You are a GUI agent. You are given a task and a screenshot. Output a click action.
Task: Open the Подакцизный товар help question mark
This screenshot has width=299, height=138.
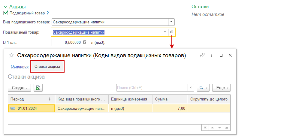tap(47, 13)
